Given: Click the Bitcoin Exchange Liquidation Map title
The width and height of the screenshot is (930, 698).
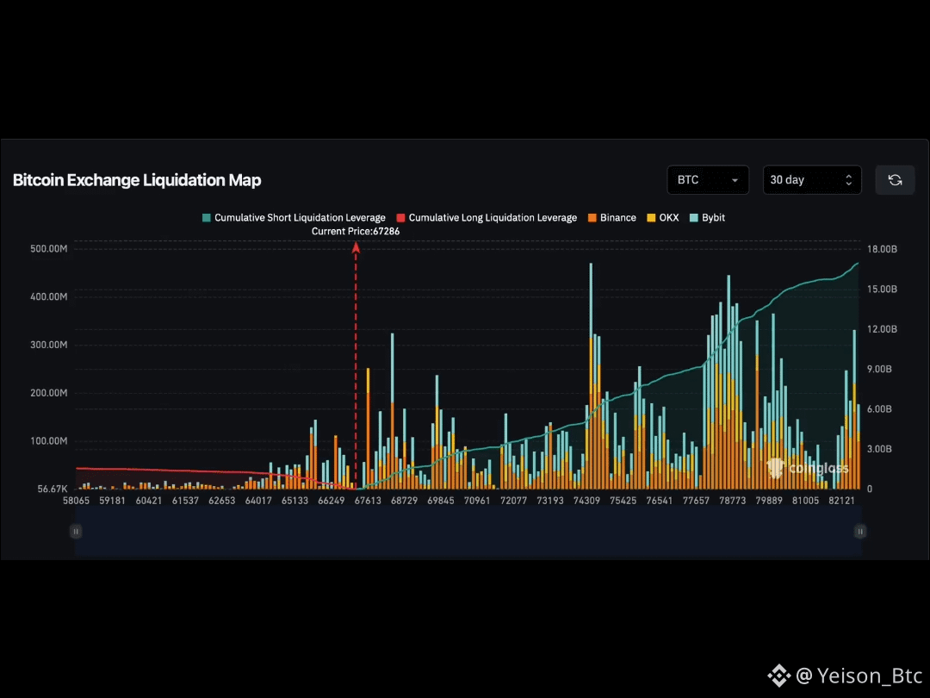Looking at the screenshot, I should point(137,180).
